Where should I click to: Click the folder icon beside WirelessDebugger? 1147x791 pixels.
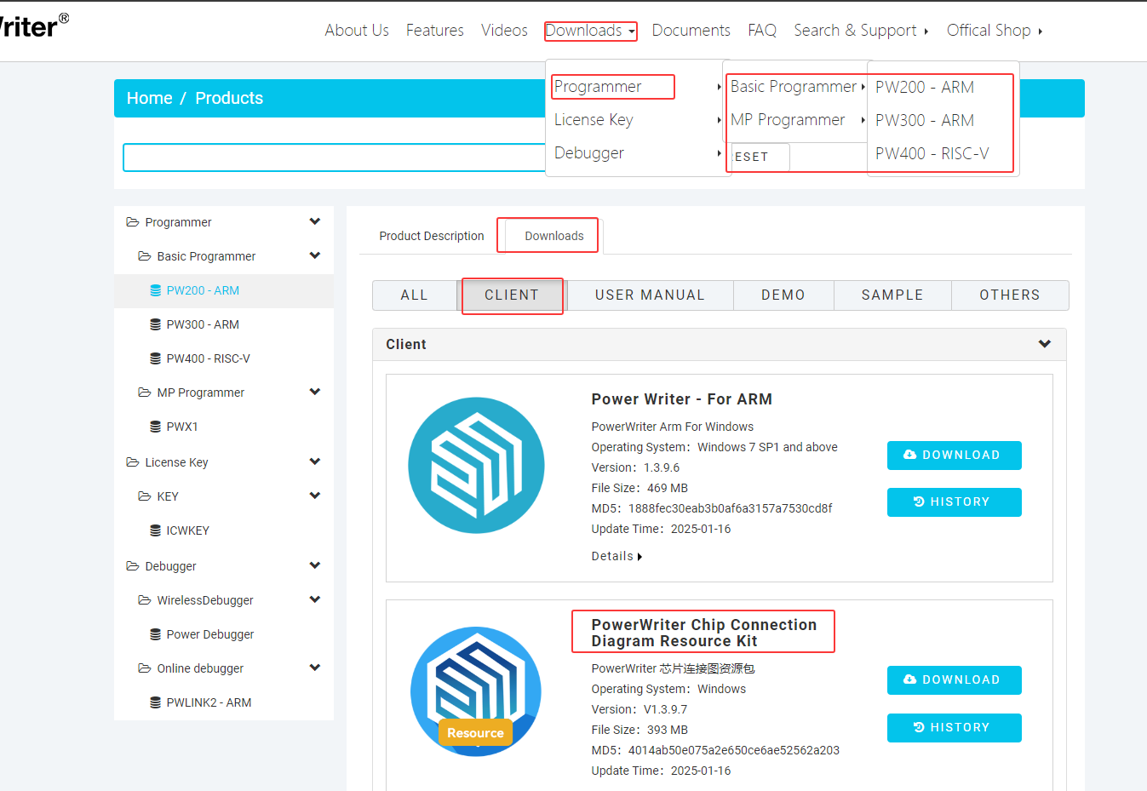pos(145,600)
